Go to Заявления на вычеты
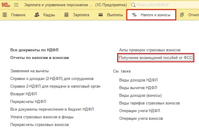 click(x=30, y=71)
